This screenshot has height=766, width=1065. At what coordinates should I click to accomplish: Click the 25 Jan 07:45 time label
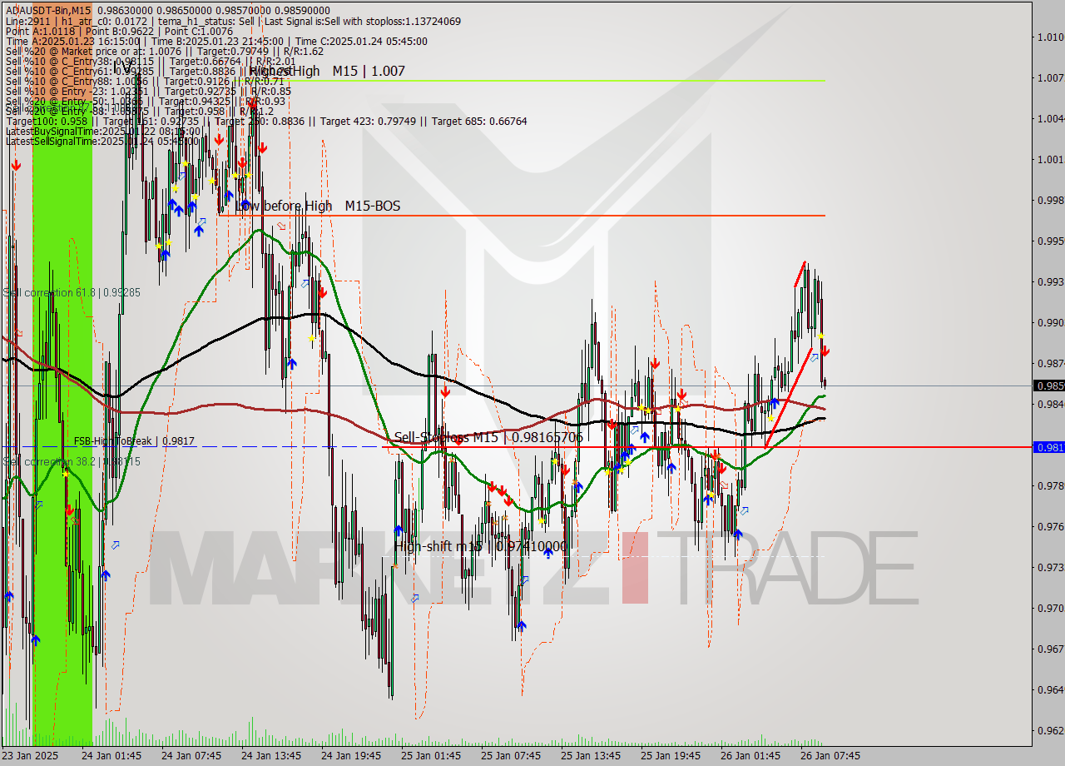(x=511, y=756)
